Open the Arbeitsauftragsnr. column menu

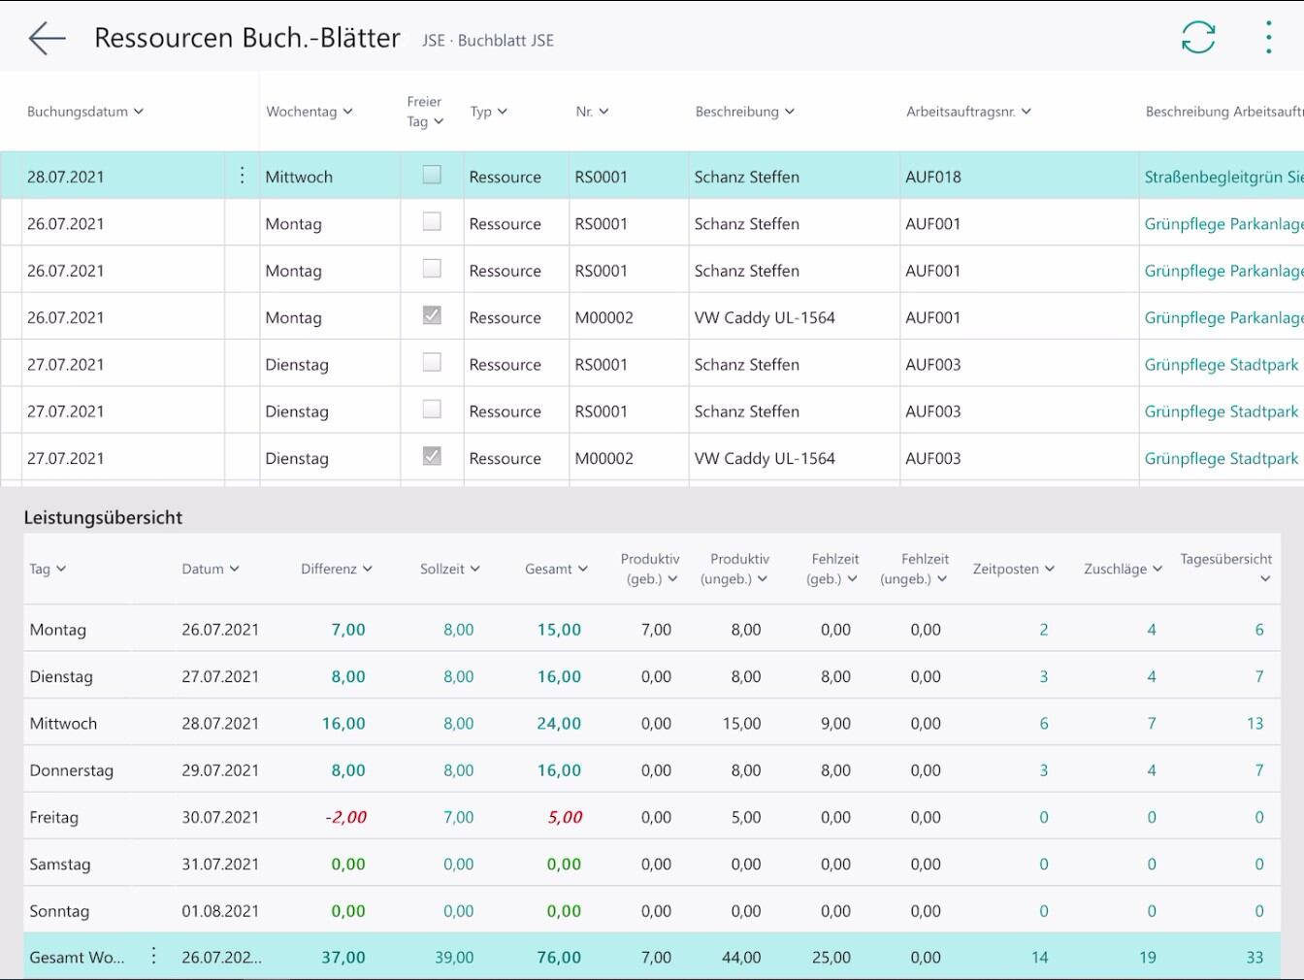[968, 112]
